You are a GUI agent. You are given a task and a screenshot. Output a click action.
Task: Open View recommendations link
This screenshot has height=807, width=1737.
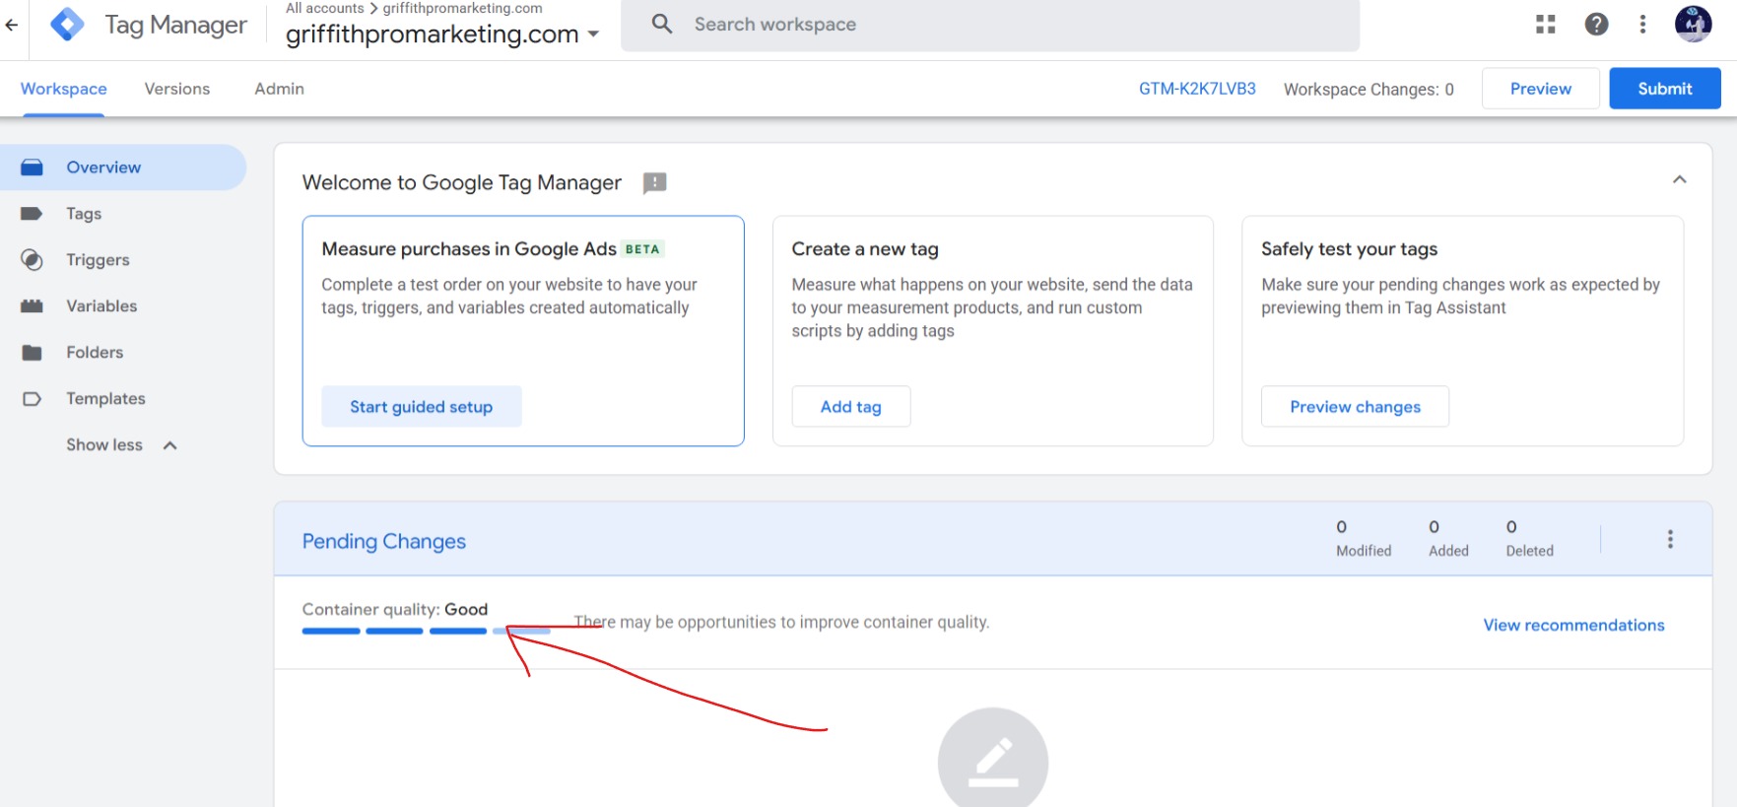[1574, 625]
